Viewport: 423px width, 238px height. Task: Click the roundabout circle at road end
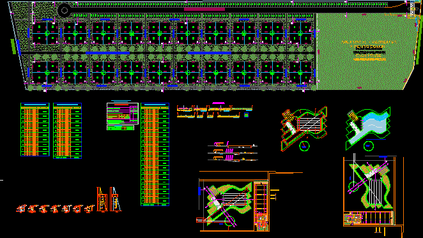[65, 10]
